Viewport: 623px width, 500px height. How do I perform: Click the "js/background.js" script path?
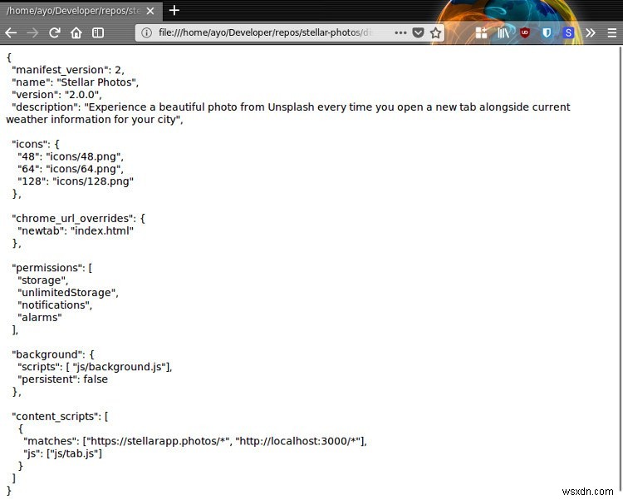pyautogui.click(x=120, y=367)
